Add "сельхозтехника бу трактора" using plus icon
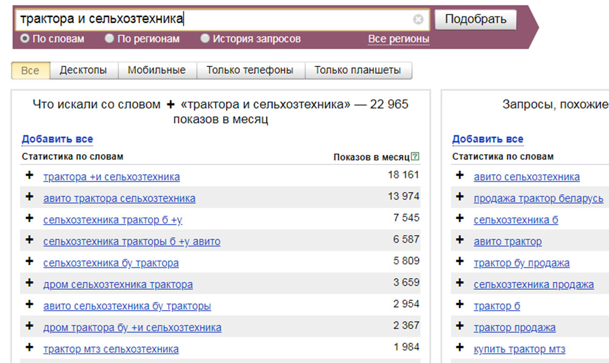609x363 pixels. pyautogui.click(x=30, y=262)
